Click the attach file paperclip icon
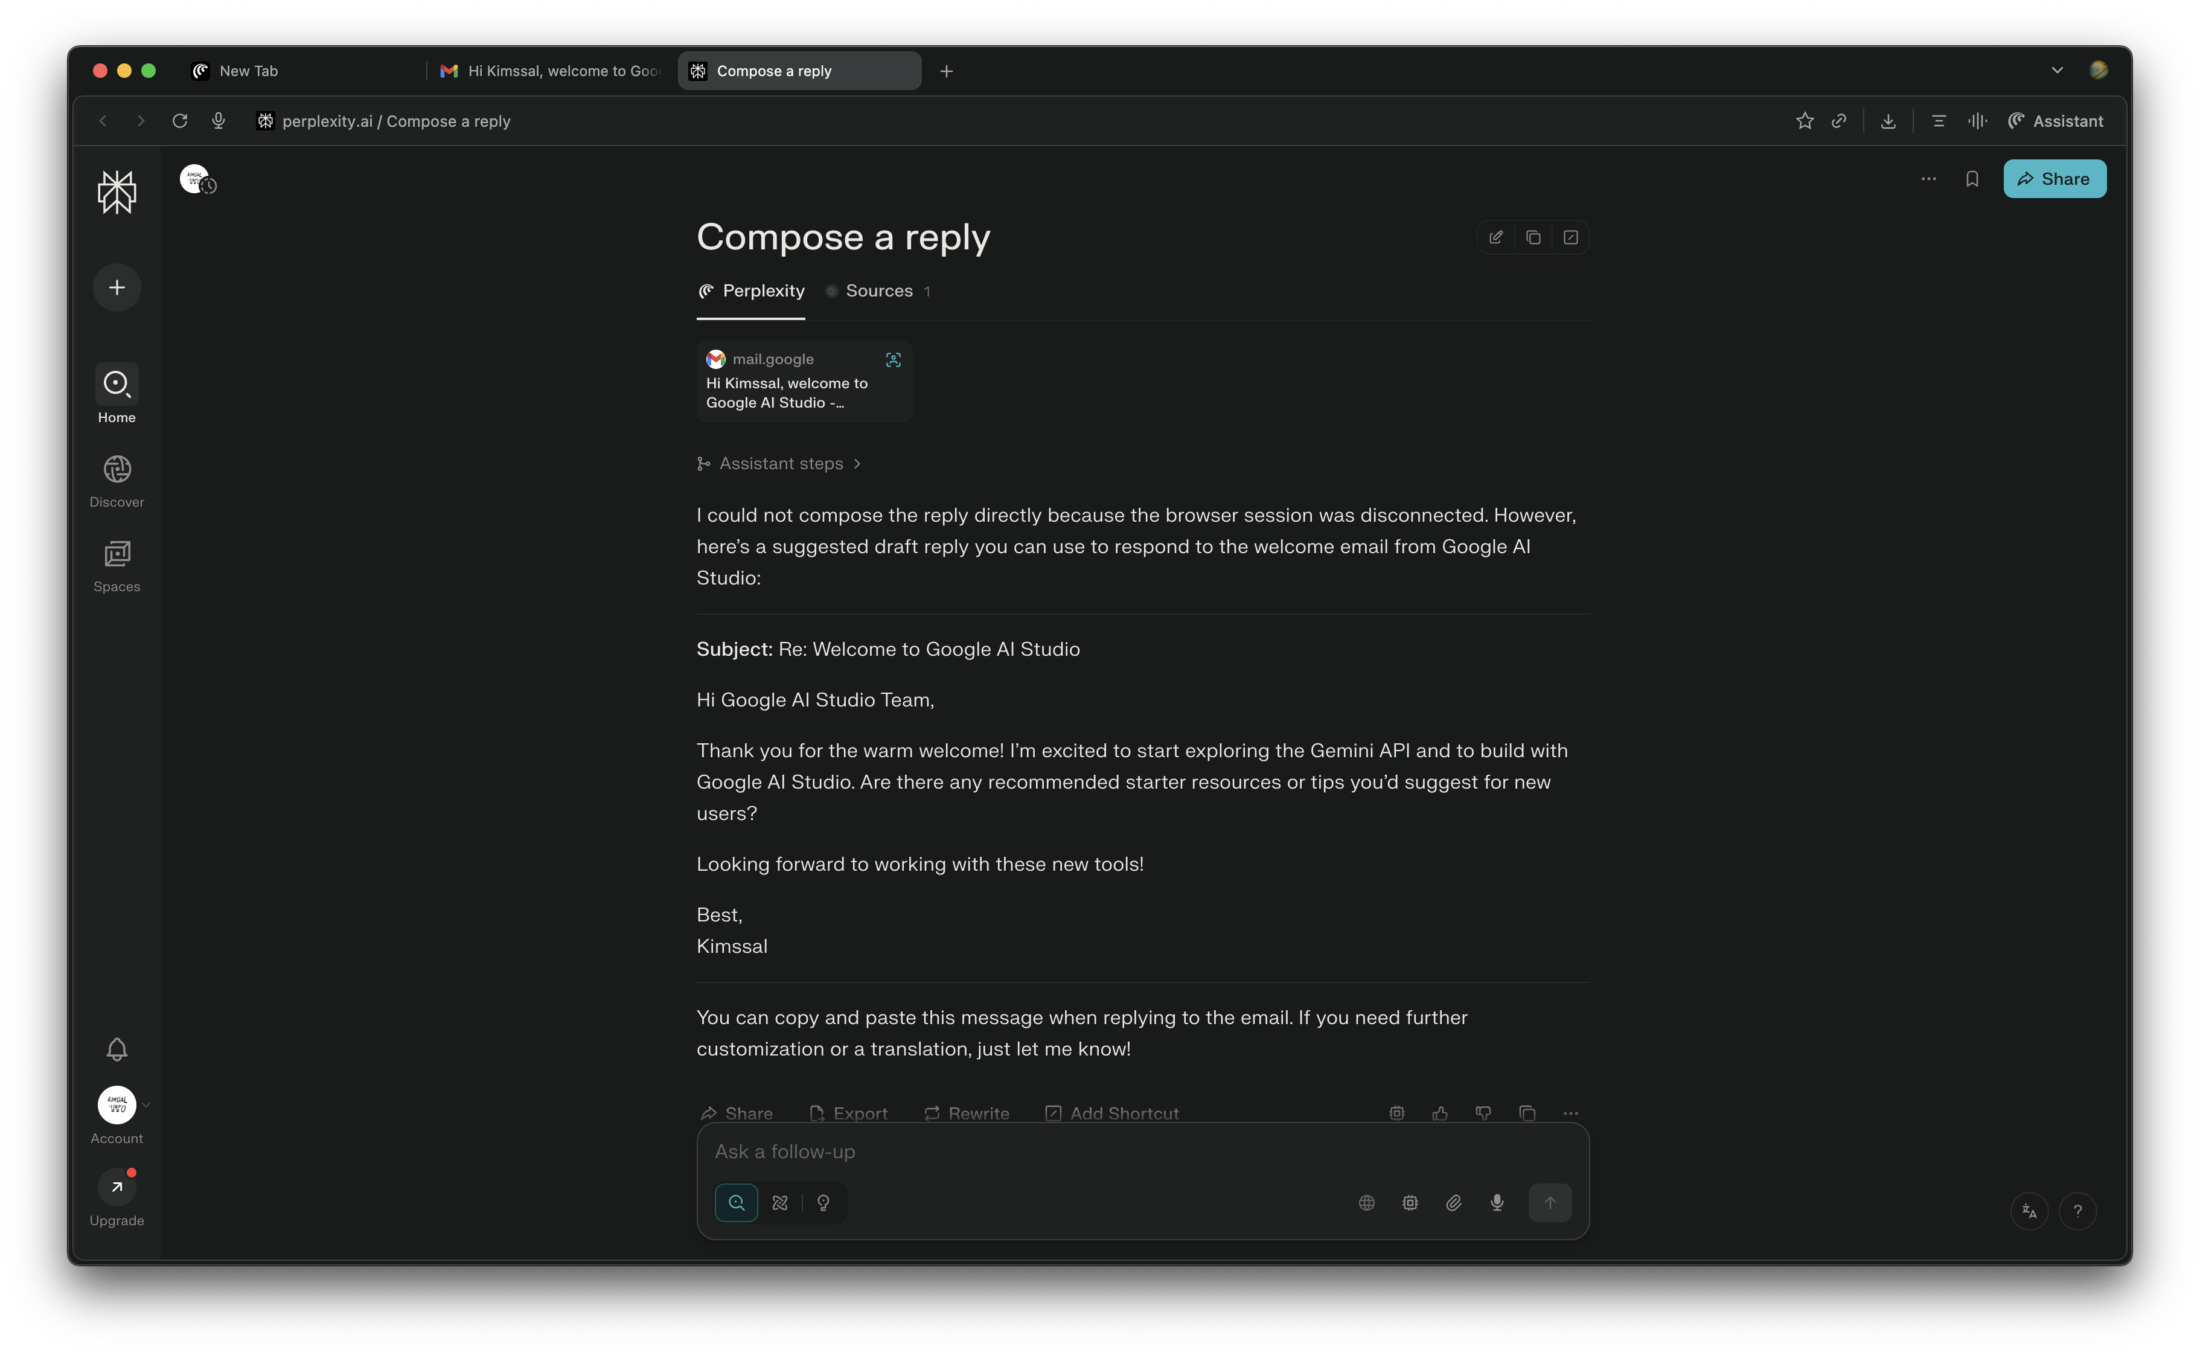The width and height of the screenshot is (2200, 1355). [x=1454, y=1203]
